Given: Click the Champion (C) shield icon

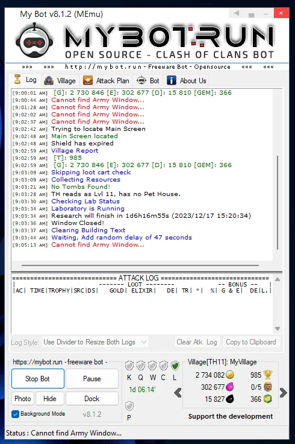Looking at the screenshot, I should [164, 366].
